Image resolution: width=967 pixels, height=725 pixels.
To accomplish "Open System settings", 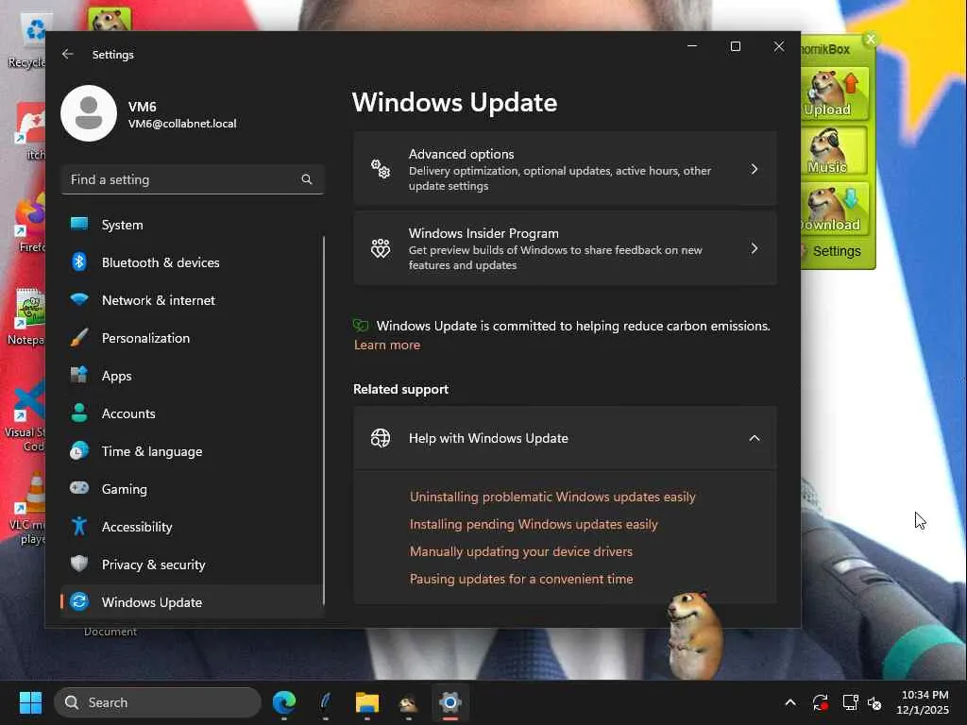I will point(193,225).
